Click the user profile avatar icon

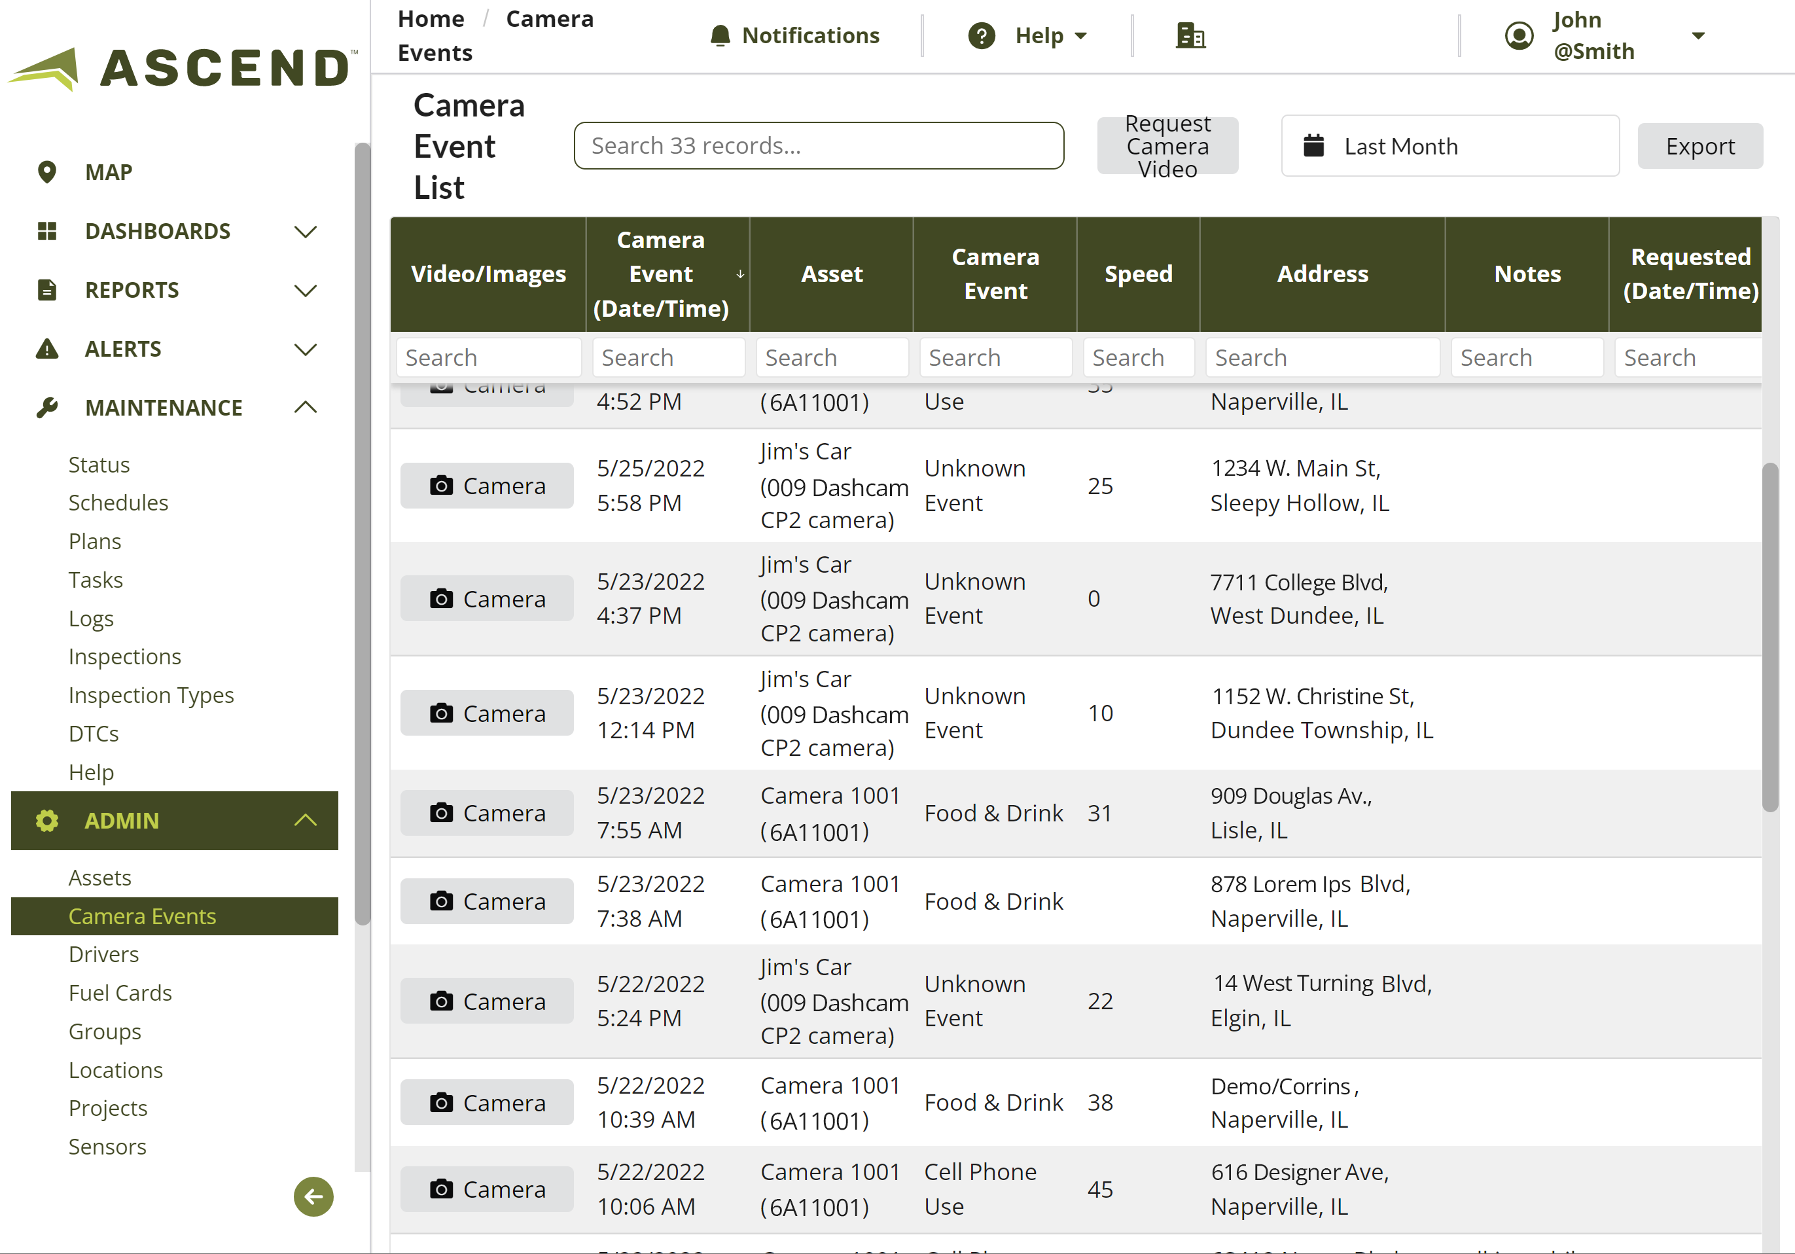click(1518, 35)
